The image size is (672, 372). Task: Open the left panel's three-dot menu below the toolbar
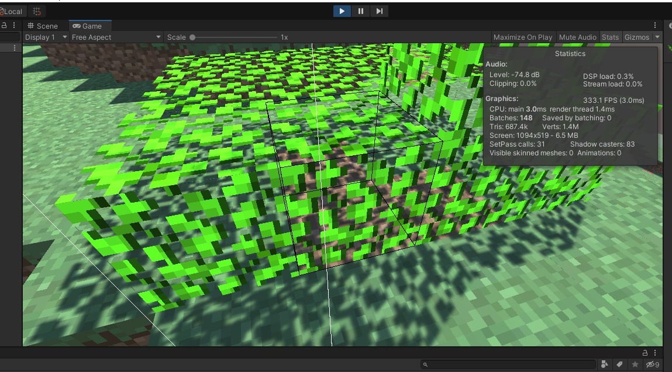pos(15,48)
